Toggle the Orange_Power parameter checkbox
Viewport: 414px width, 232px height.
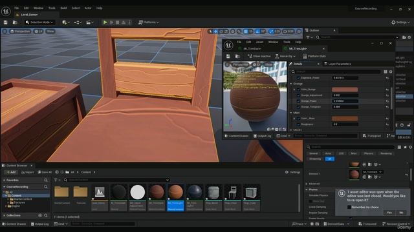pos(298,101)
